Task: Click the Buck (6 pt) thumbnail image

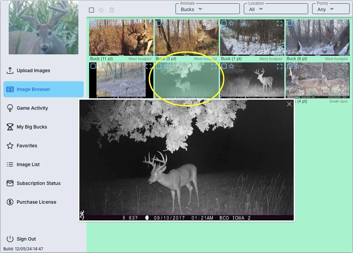Action: coord(317,38)
